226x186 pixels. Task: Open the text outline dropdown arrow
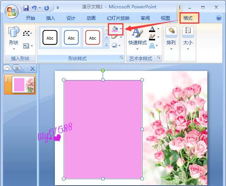(158, 37)
